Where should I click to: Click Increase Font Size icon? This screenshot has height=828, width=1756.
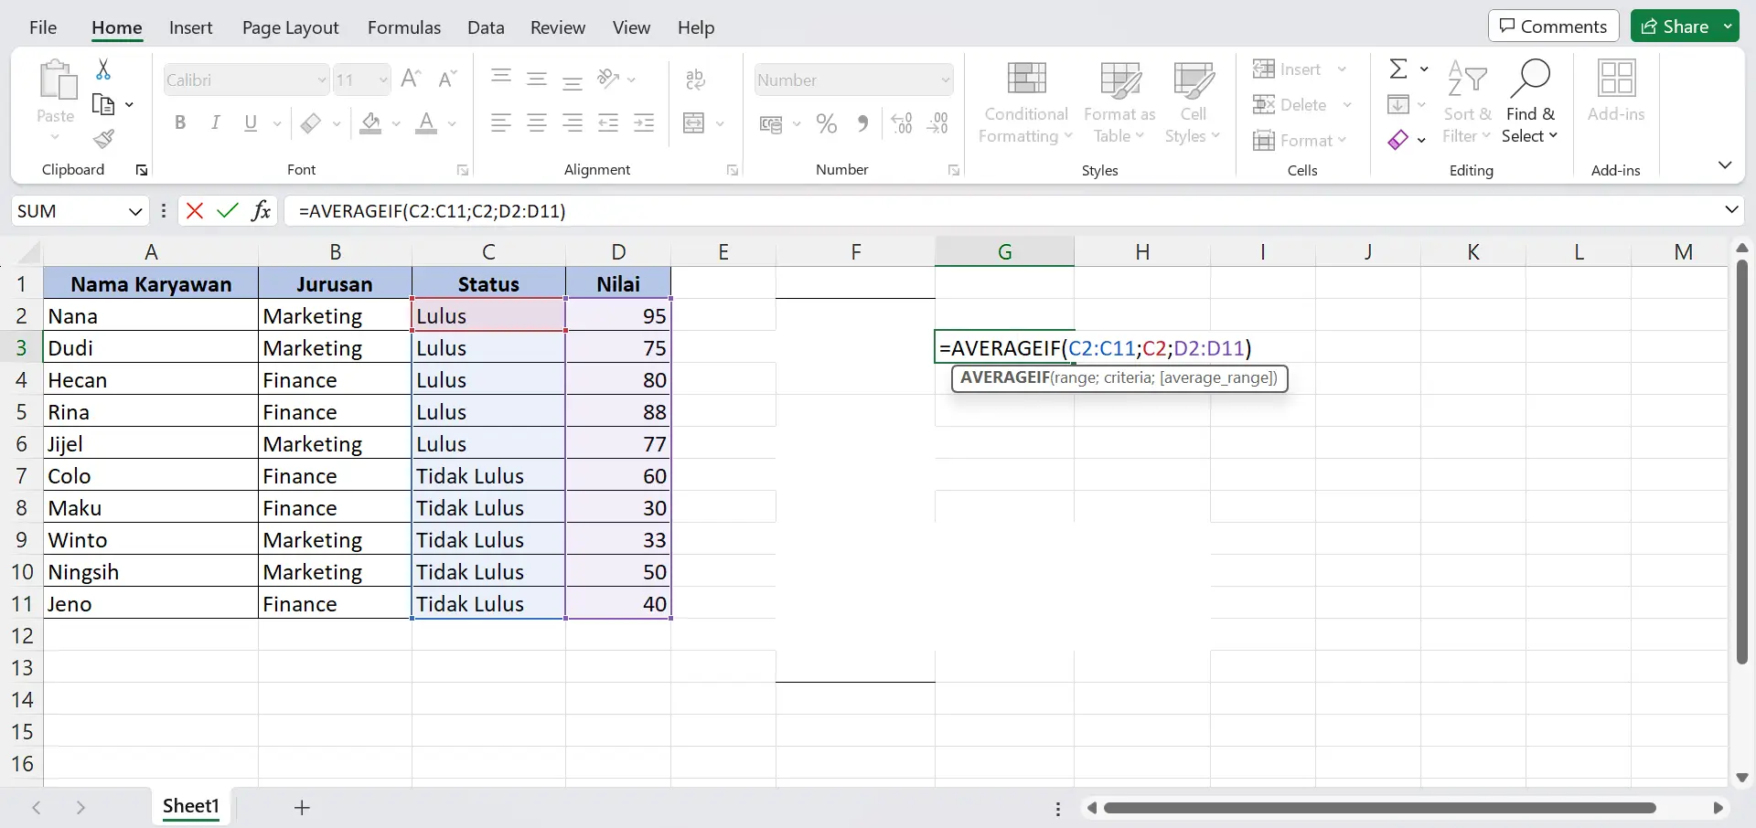click(x=411, y=80)
